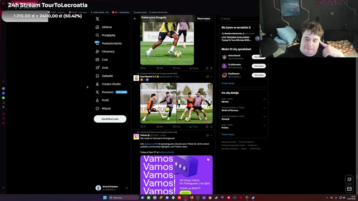Like the Real Madrid post
This screenshot has width=358, height=201.
pyautogui.click(x=176, y=127)
